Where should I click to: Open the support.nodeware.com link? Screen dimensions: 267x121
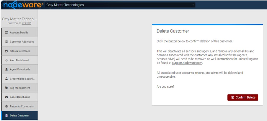(187, 63)
